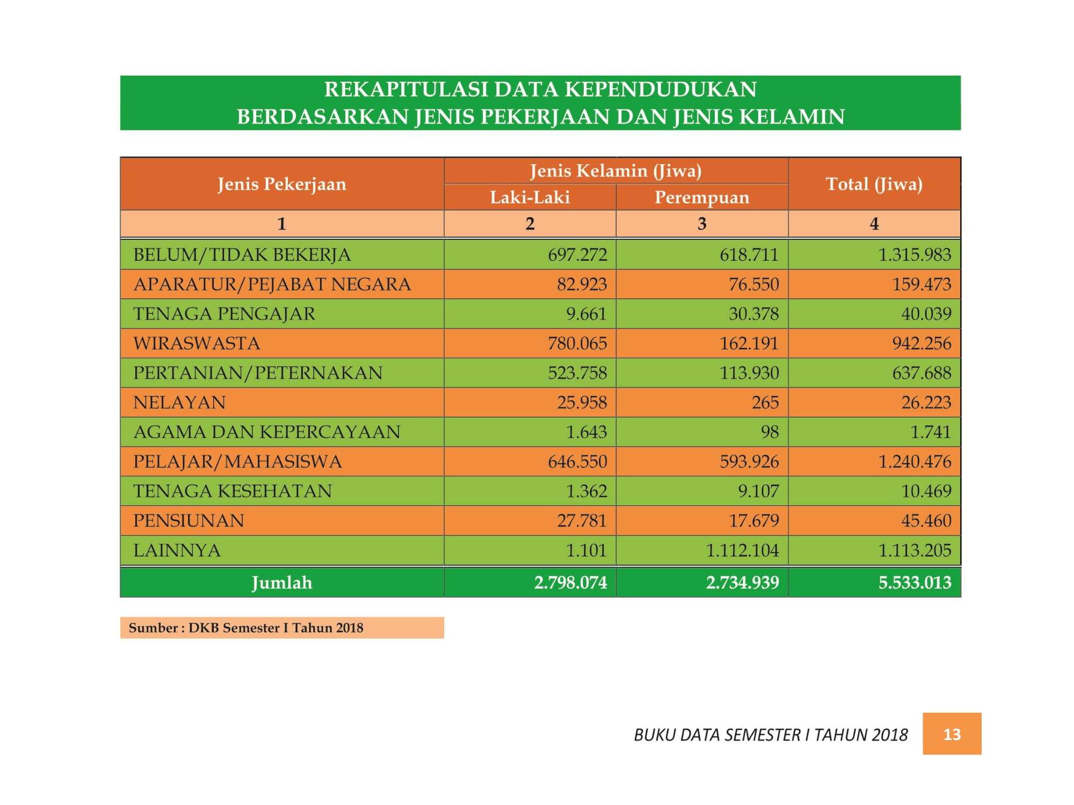Click the 'TENAGA PENGAJAR' row label
This screenshot has height=805, width=1074.
(x=224, y=313)
